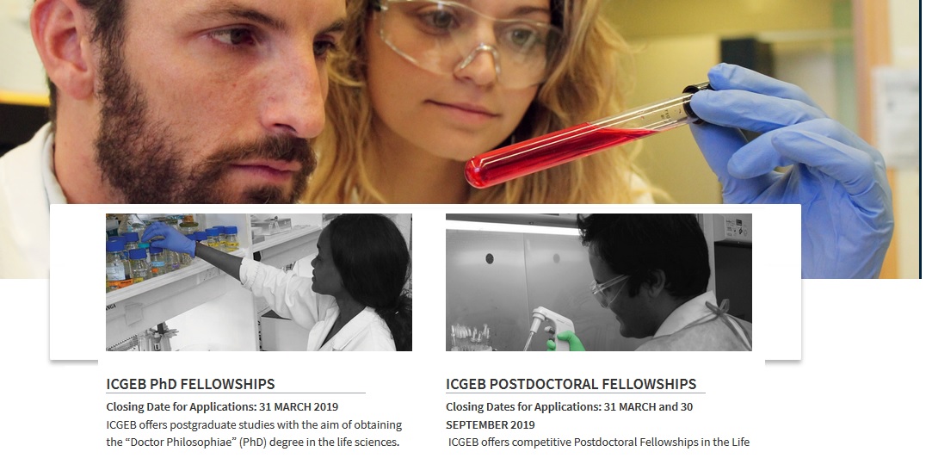Click the 'ICGEB offers postgraduate studies' paragraph line
Screen dimensions: 926x458
(254, 425)
